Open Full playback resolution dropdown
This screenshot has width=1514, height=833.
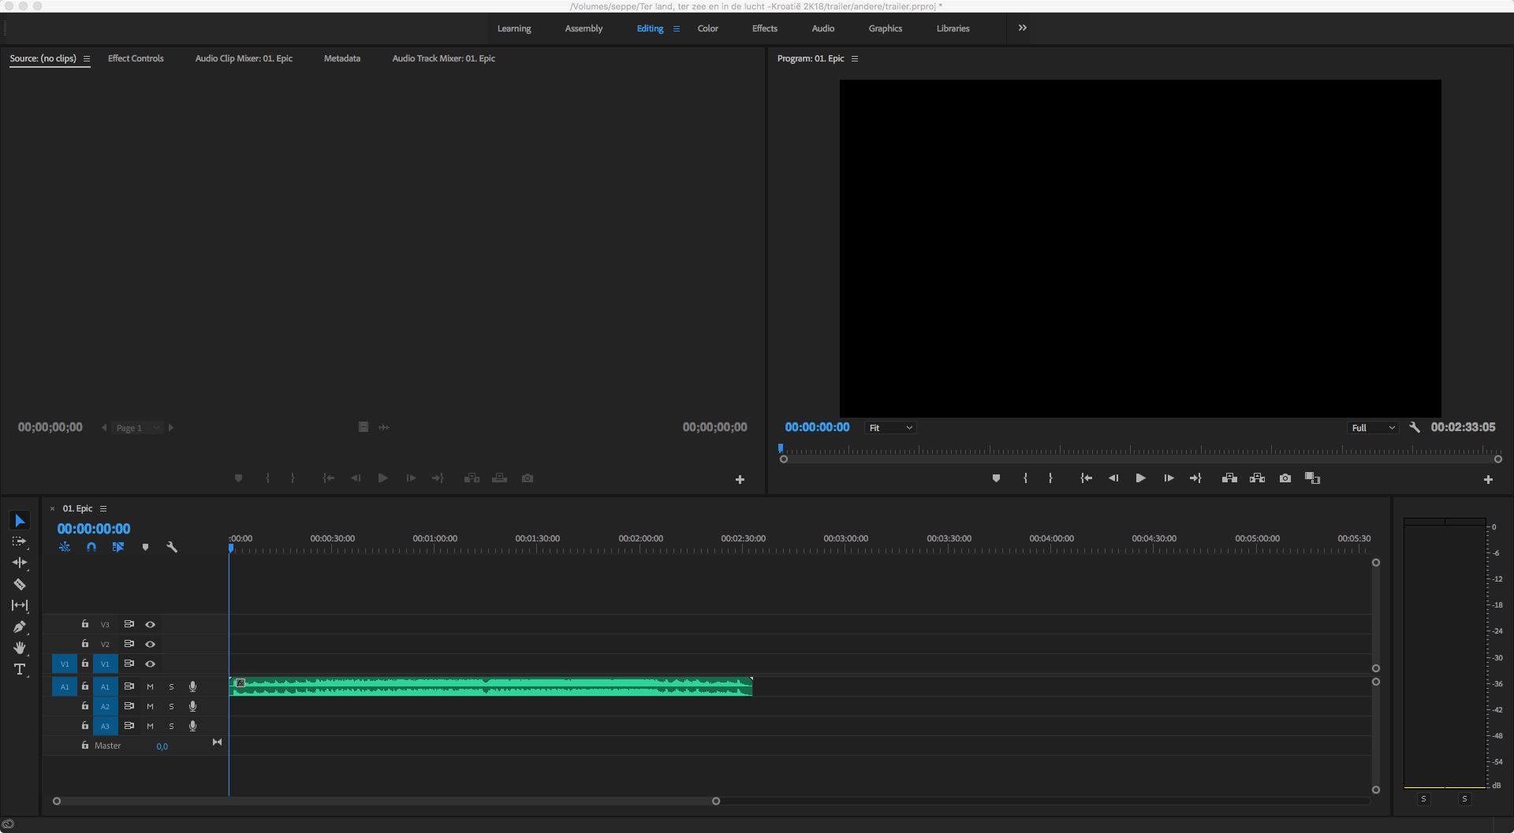(x=1373, y=428)
